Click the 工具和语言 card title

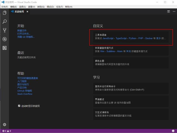[100, 35]
